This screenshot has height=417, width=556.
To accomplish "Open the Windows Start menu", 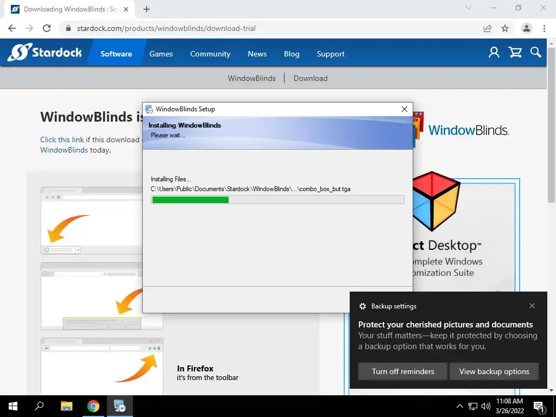I will coord(13,406).
